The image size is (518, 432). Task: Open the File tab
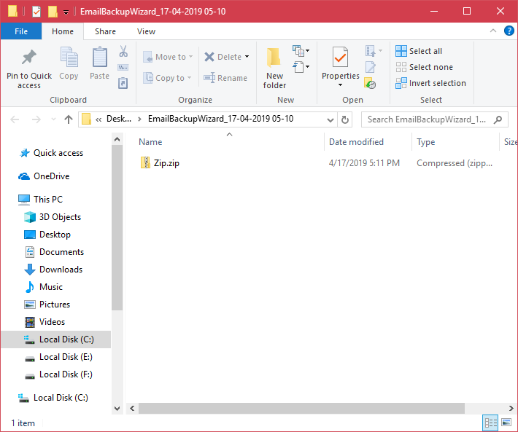(x=21, y=31)
